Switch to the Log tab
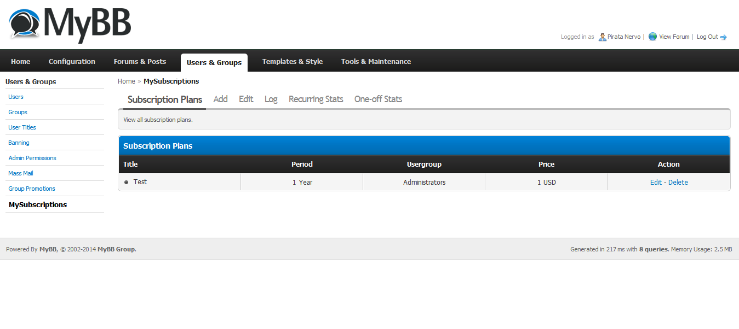The image size is (739, 329). [271, 99]
